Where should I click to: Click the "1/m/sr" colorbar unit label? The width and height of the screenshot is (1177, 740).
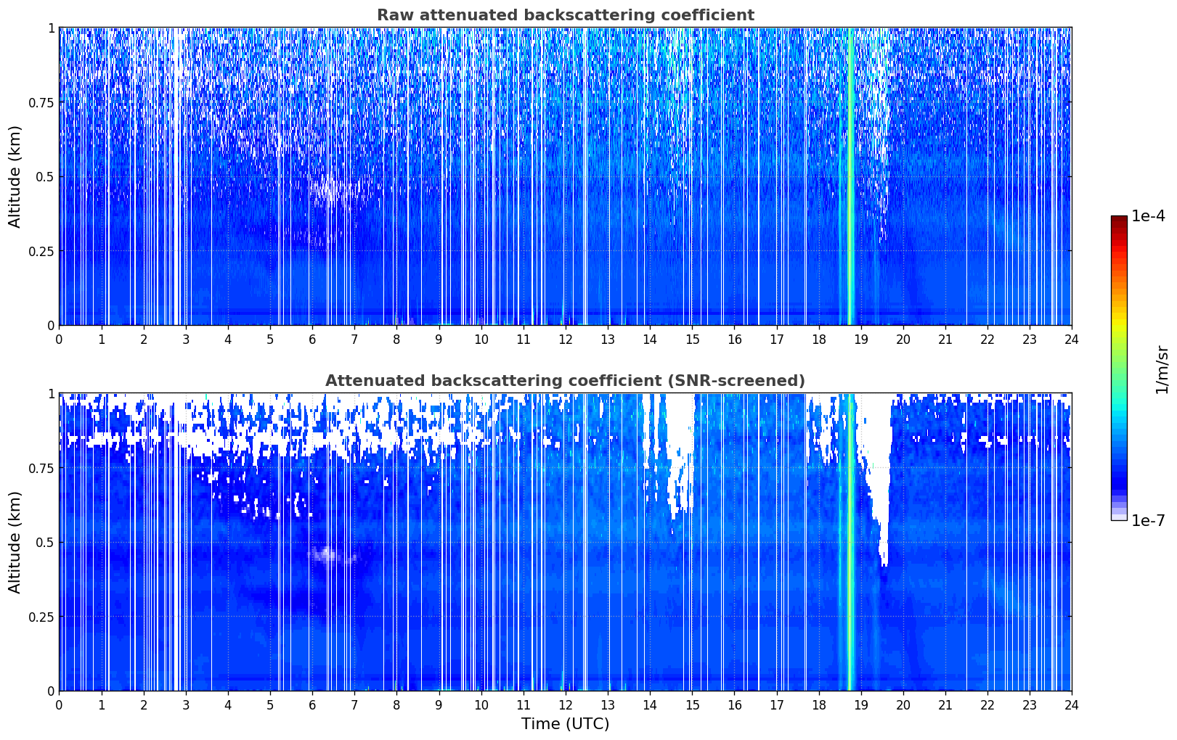click(1162, 369)
